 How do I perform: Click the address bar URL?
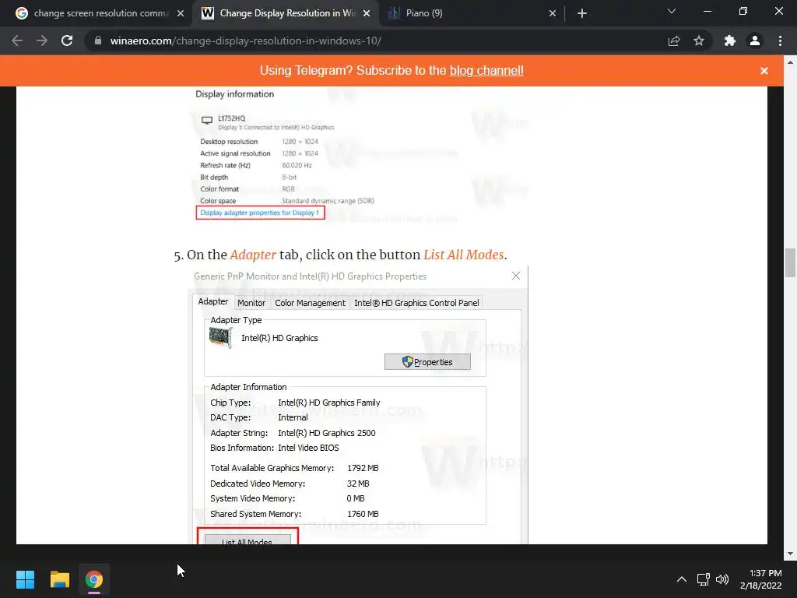tap(245, 40)
